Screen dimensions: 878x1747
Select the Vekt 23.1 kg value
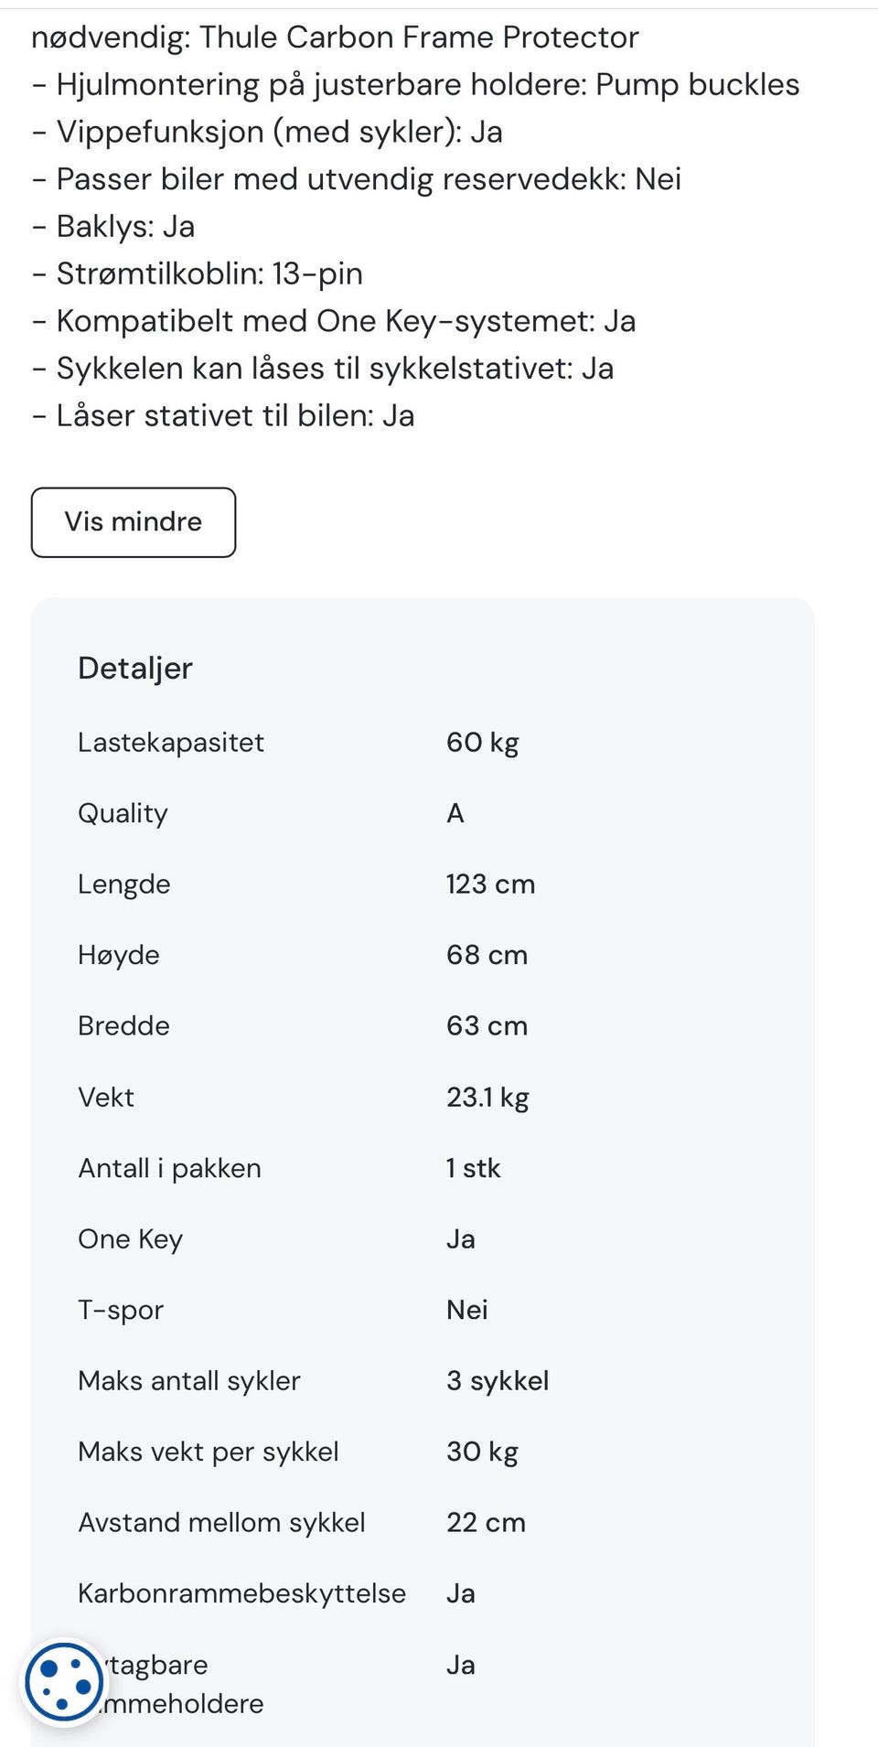pyautogui.click(x=487, y=1097)
